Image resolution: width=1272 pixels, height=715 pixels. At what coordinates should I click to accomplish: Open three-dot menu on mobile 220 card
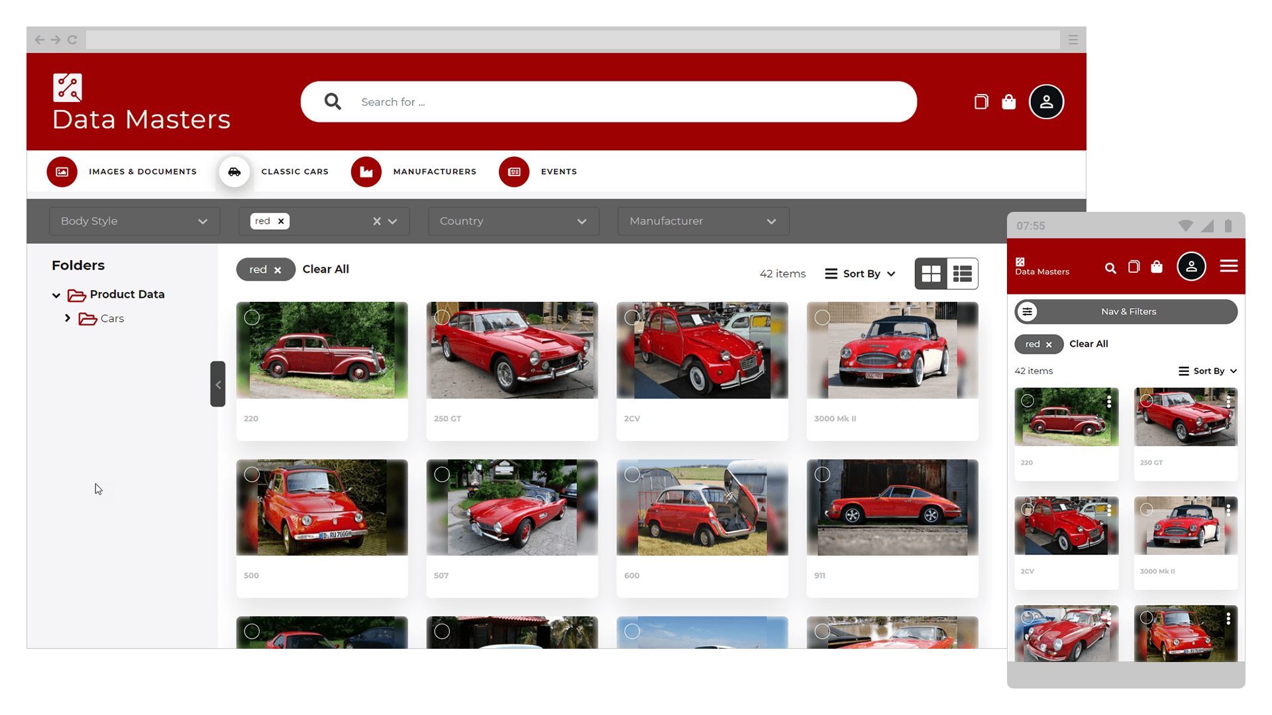1109,402
